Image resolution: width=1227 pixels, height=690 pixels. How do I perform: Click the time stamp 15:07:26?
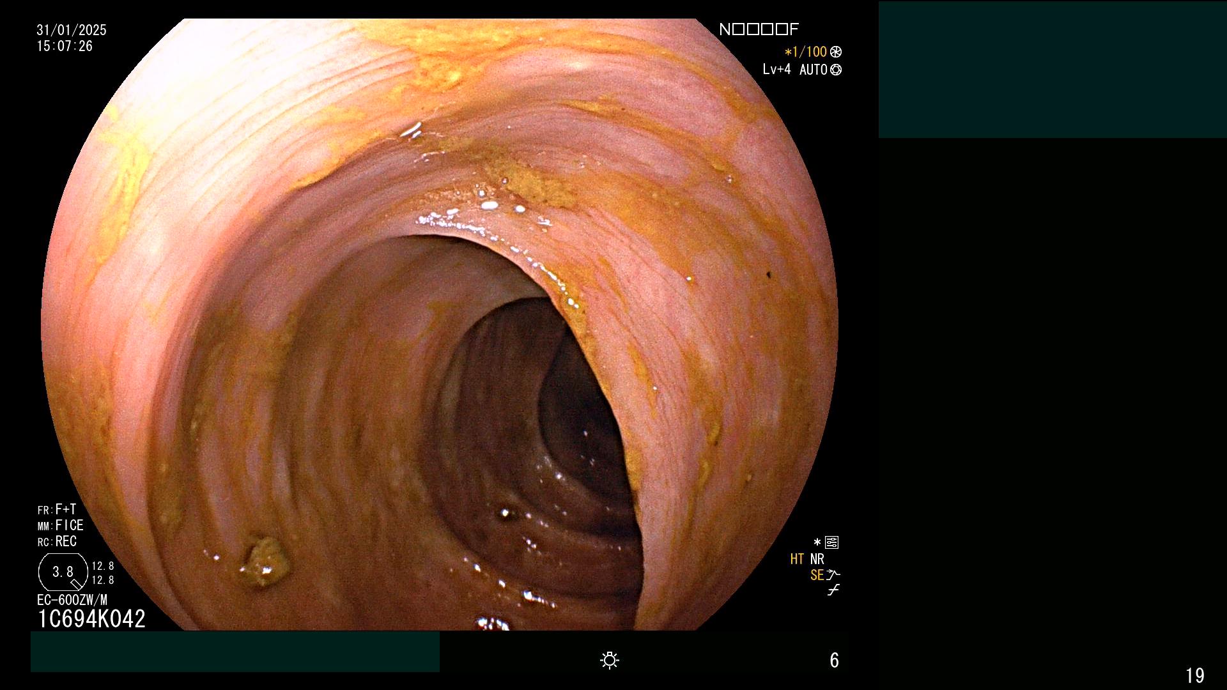point(65,47)
